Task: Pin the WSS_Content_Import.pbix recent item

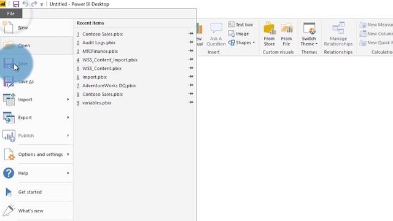Action: pyautogui.click(x=191, y=59)
